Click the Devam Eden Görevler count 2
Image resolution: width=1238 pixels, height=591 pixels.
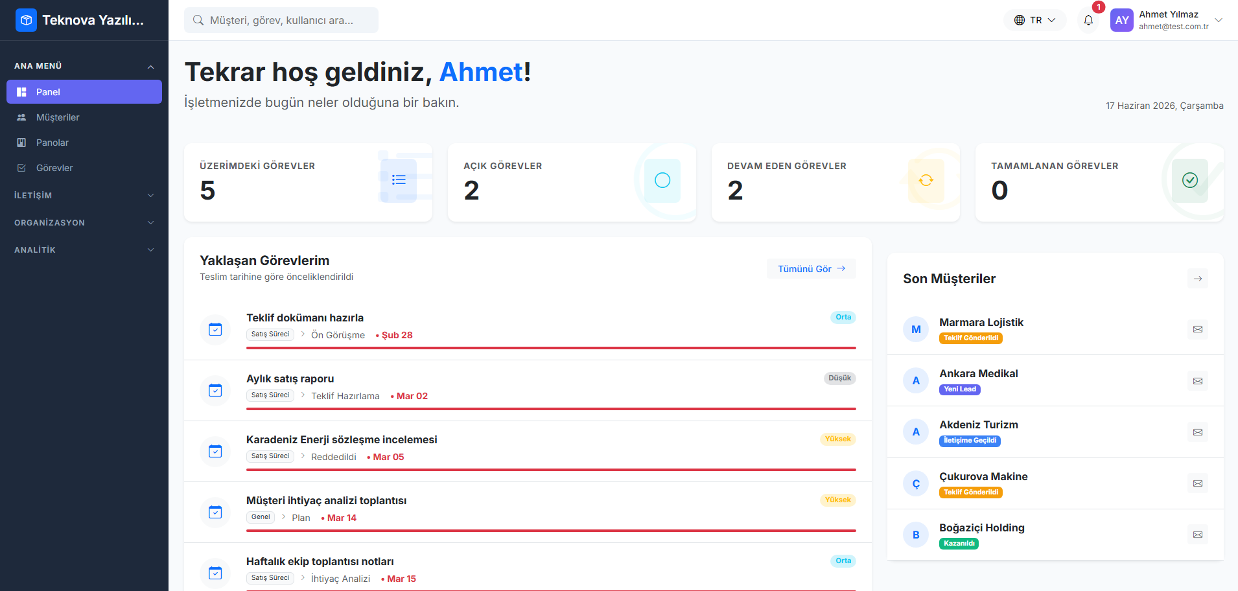point(735,191)
